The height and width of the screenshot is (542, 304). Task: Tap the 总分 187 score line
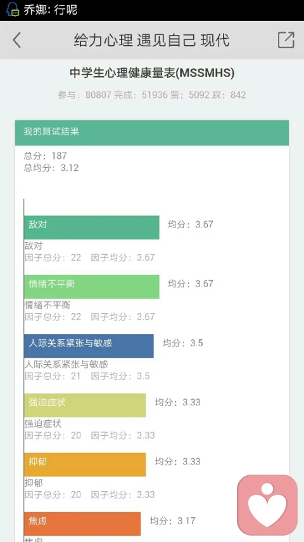click(x=45, y=156)
